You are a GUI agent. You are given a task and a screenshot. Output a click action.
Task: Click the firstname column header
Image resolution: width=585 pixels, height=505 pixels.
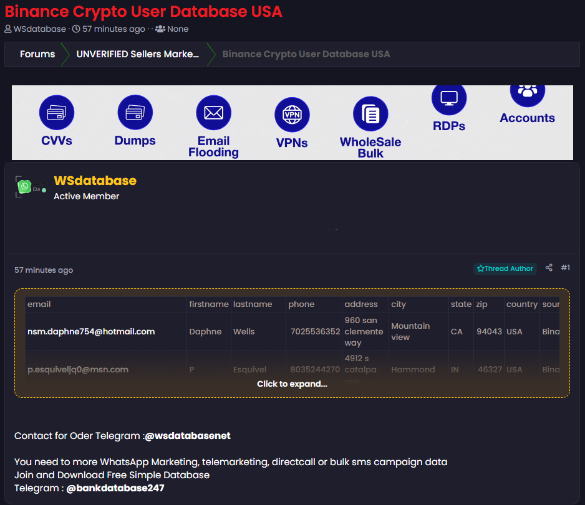click(x=209, y=304)
